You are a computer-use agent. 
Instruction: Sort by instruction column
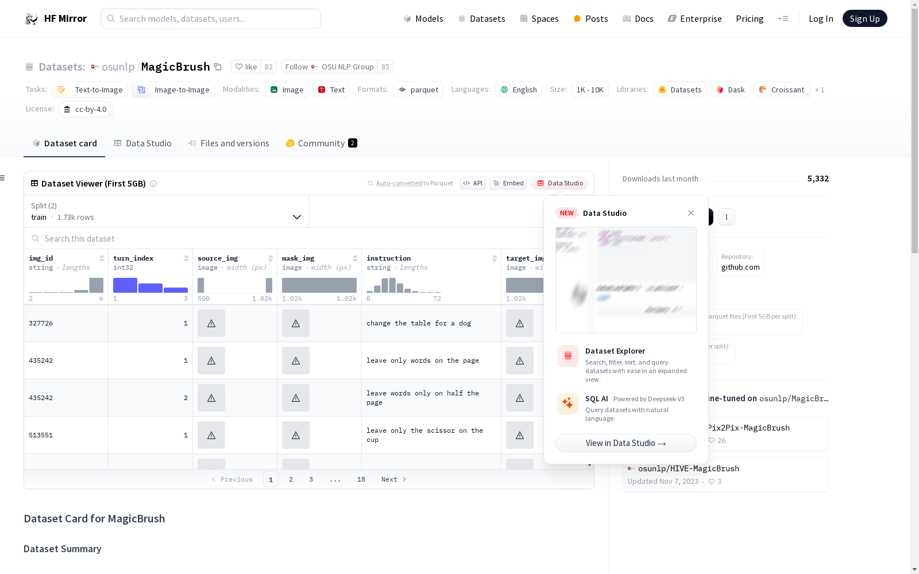[495, 258]
